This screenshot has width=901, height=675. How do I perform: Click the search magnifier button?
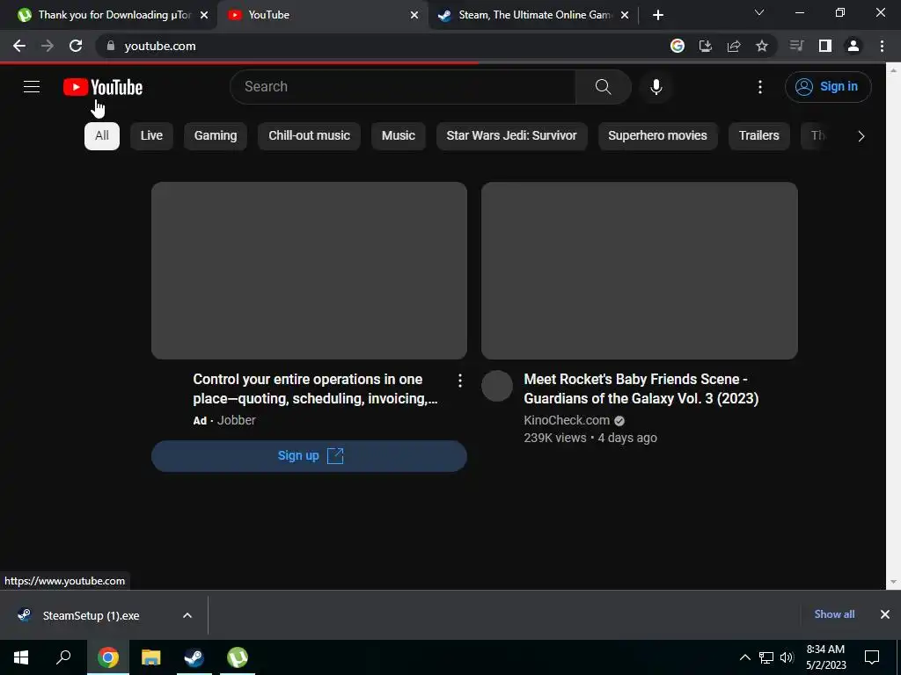click(603, 87)
